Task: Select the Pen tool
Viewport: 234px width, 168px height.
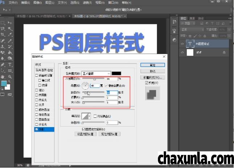Action: (3, 64)
